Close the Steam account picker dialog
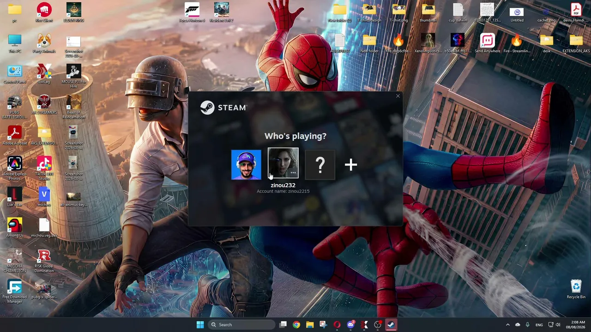The width and height of the screenshot is (591, 332). (398, 96)
